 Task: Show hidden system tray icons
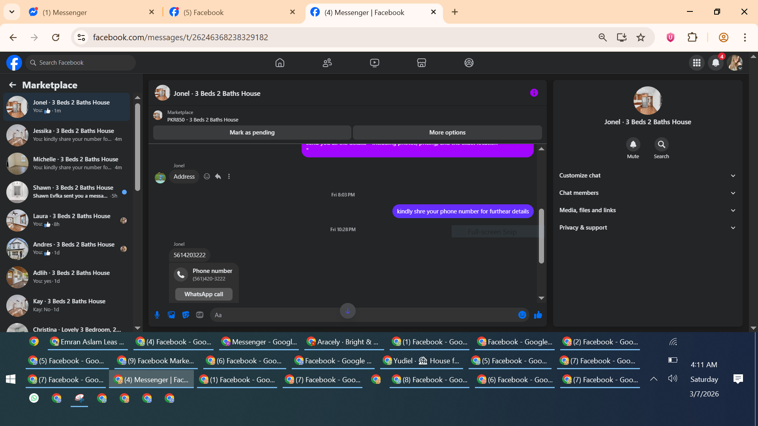point(654,379)
